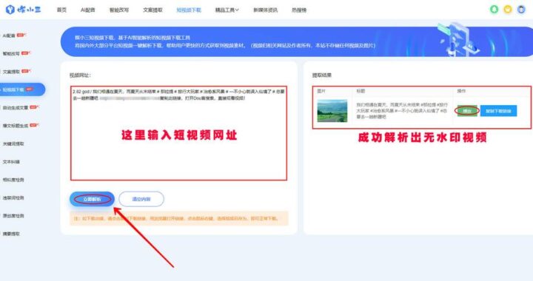
Task: Click the 图片 column header
Action: [x=321, y=91]
